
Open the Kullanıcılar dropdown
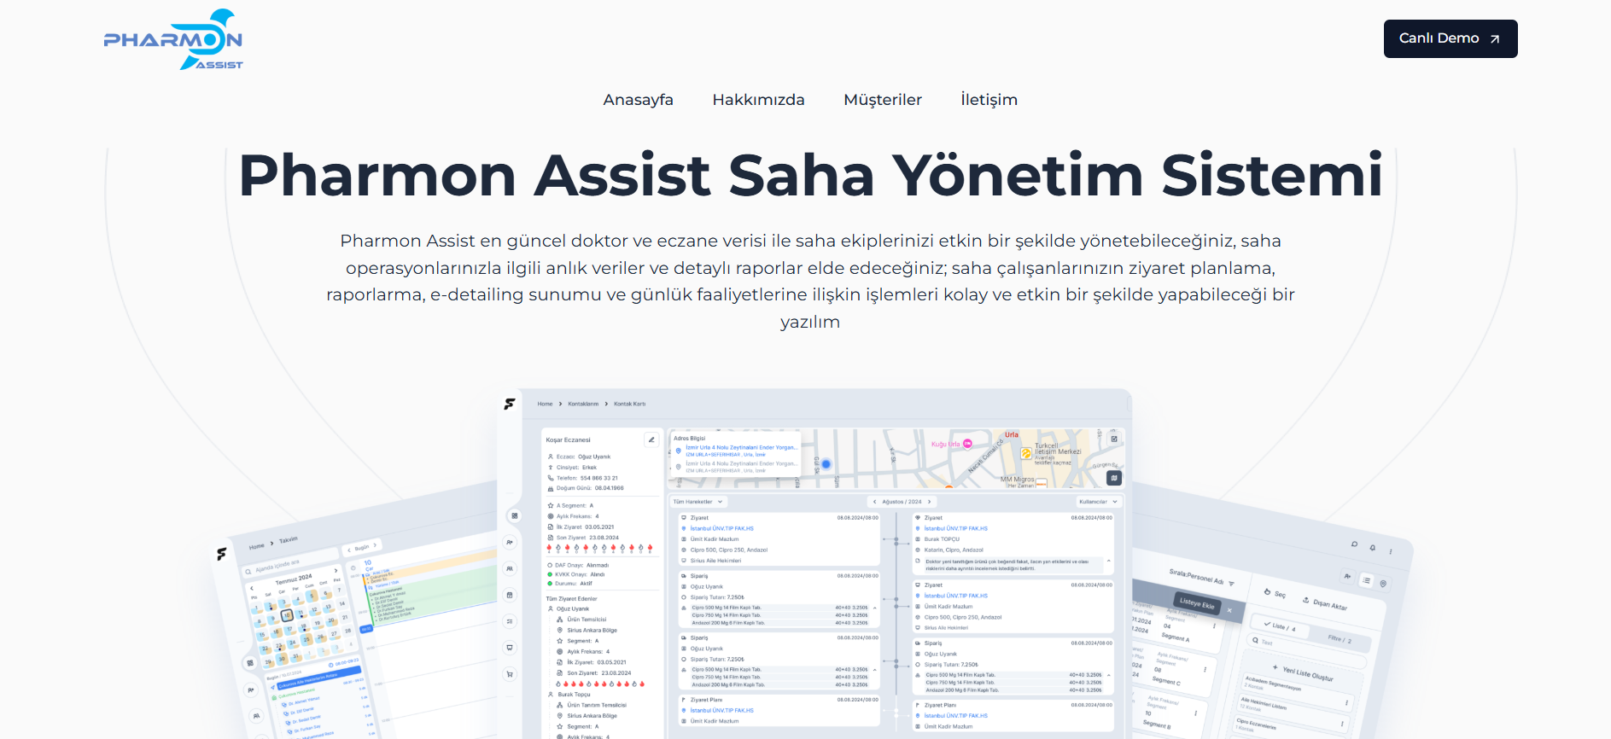pyautogui.click(x=1098, y=502)
